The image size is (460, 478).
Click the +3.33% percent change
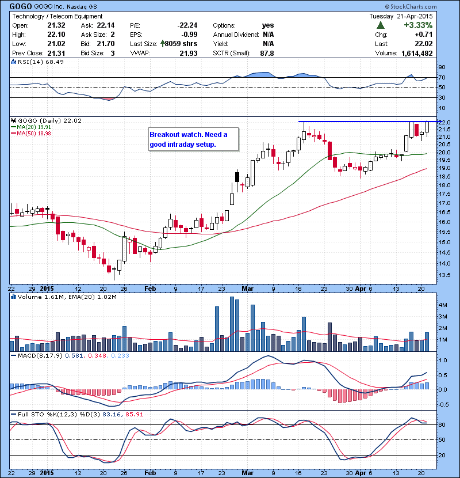tap(418, 25)
